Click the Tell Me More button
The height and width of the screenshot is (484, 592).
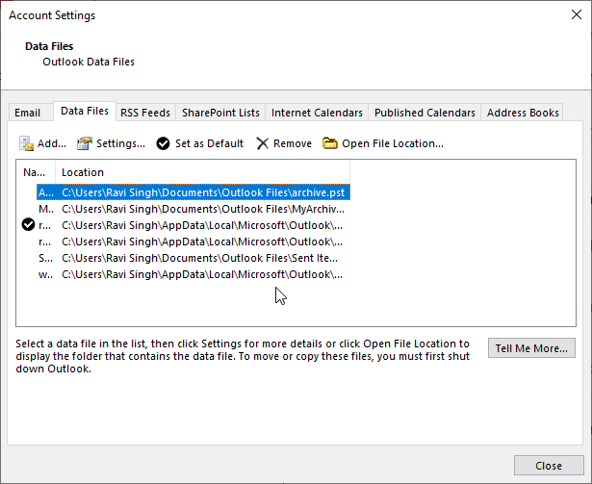coord(531,347)
